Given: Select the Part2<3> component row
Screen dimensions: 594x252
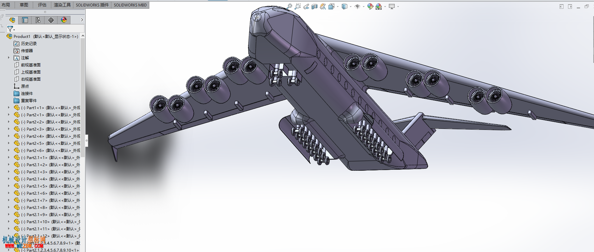Looking at the screenshot, I should 47,129.
